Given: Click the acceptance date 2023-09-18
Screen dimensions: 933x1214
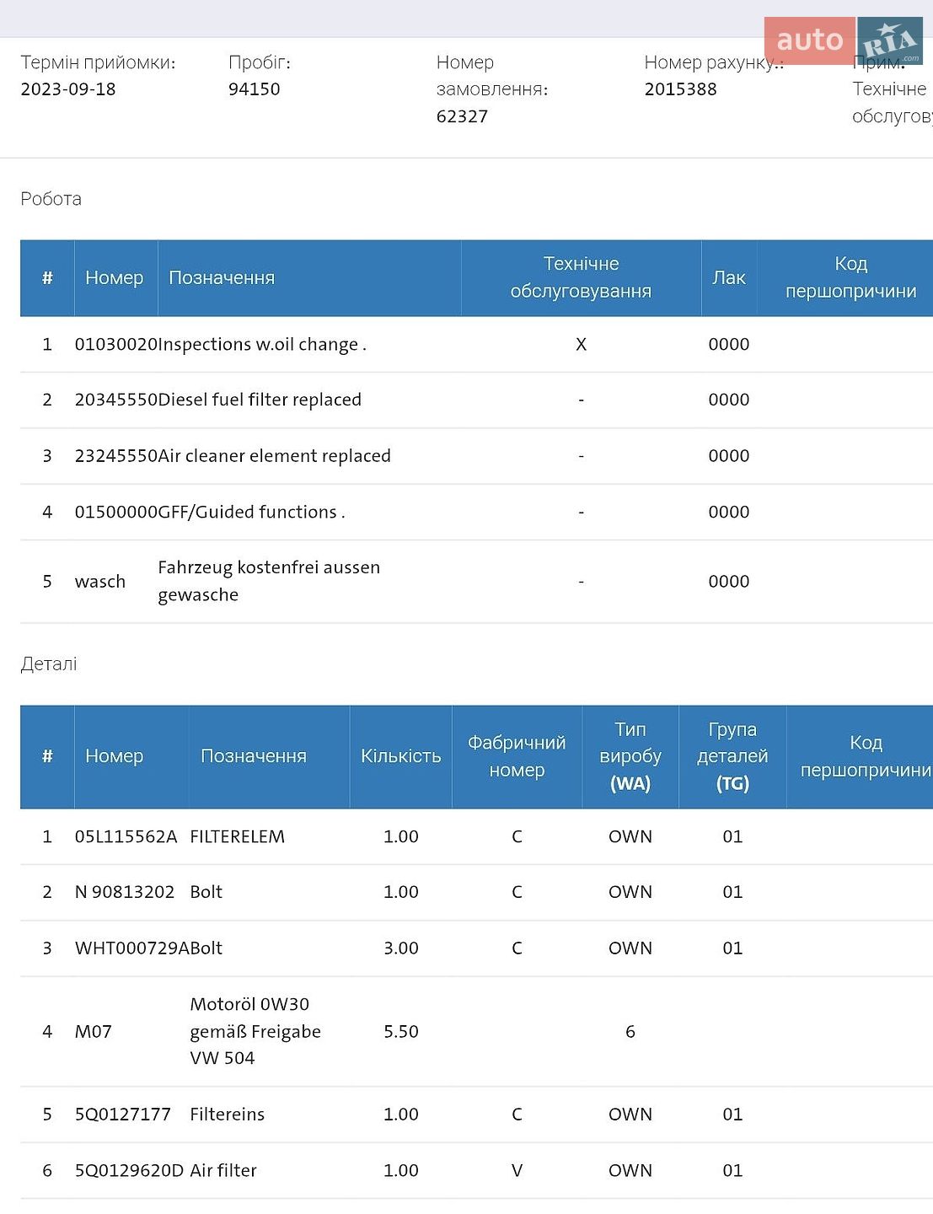Looking at the screenshot, I should point(68,89).
